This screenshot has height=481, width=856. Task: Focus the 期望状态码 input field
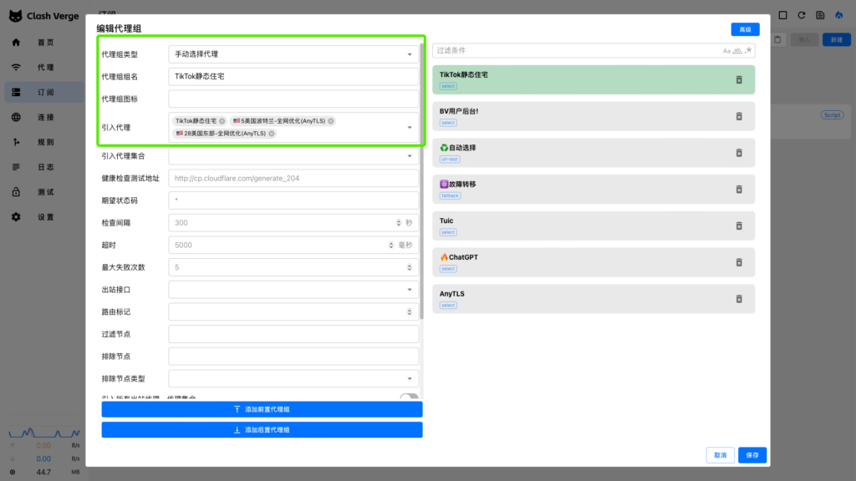pyautogui.click(x=293, y=200)
